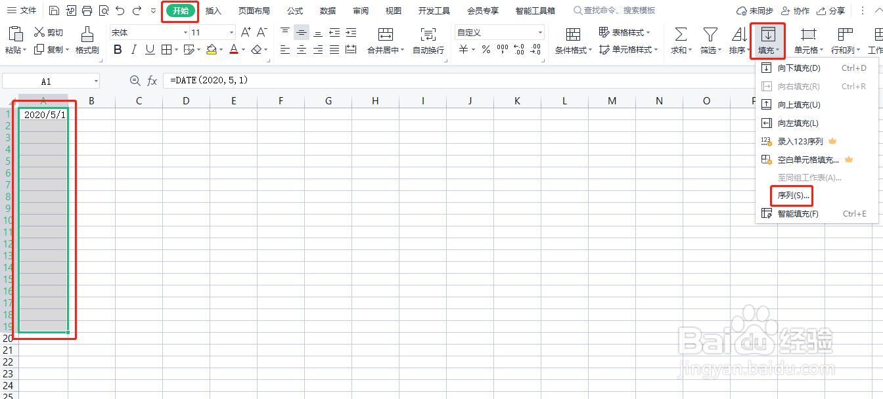Image resolution: width=883 pixels, height=399 pixels.
Task: Click Merge and Center (合并居中)
Action: coord(386,41)
